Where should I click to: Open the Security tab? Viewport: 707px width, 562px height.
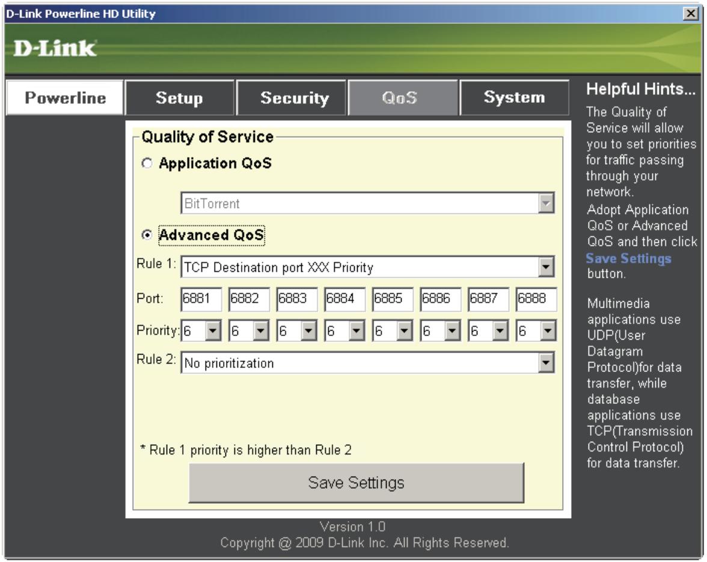click(x=291, y=98)
